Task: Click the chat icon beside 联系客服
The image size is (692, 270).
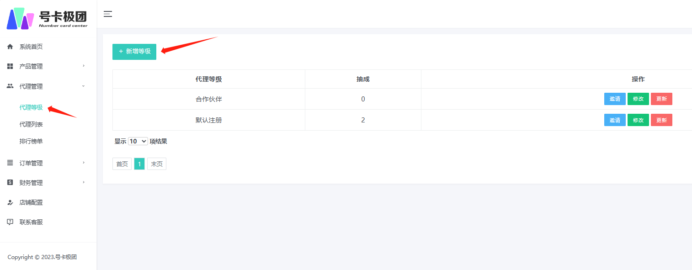Action: coord(10,222)
